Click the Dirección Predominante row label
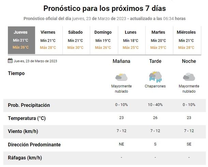This screenshot has height=167, width=208. click(x=34, y=145)
